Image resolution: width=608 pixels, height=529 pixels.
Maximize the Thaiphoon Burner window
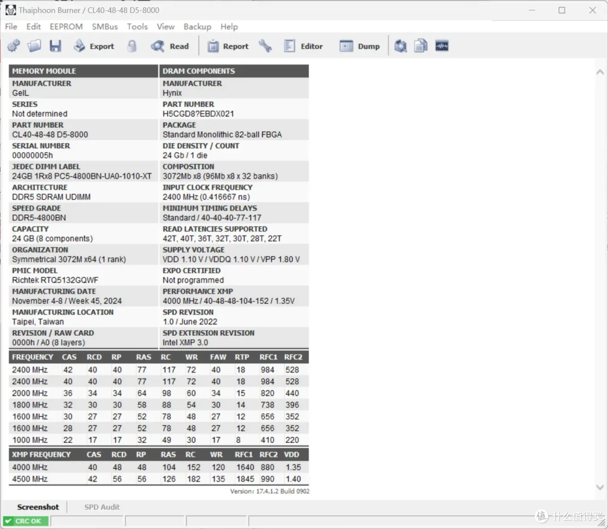point(562,11)
